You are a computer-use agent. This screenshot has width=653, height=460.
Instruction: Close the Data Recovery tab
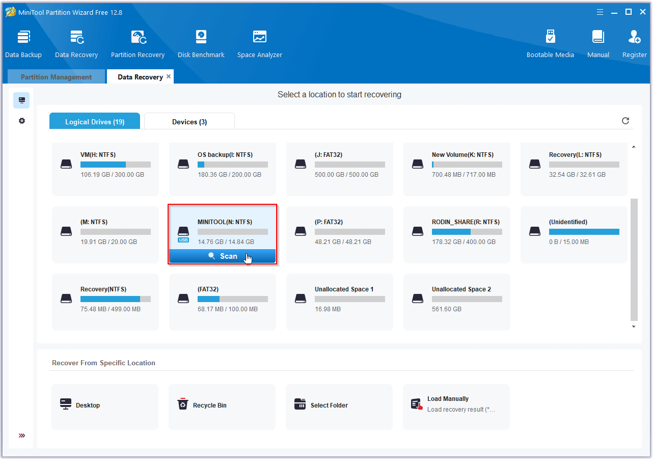point(169,76)
